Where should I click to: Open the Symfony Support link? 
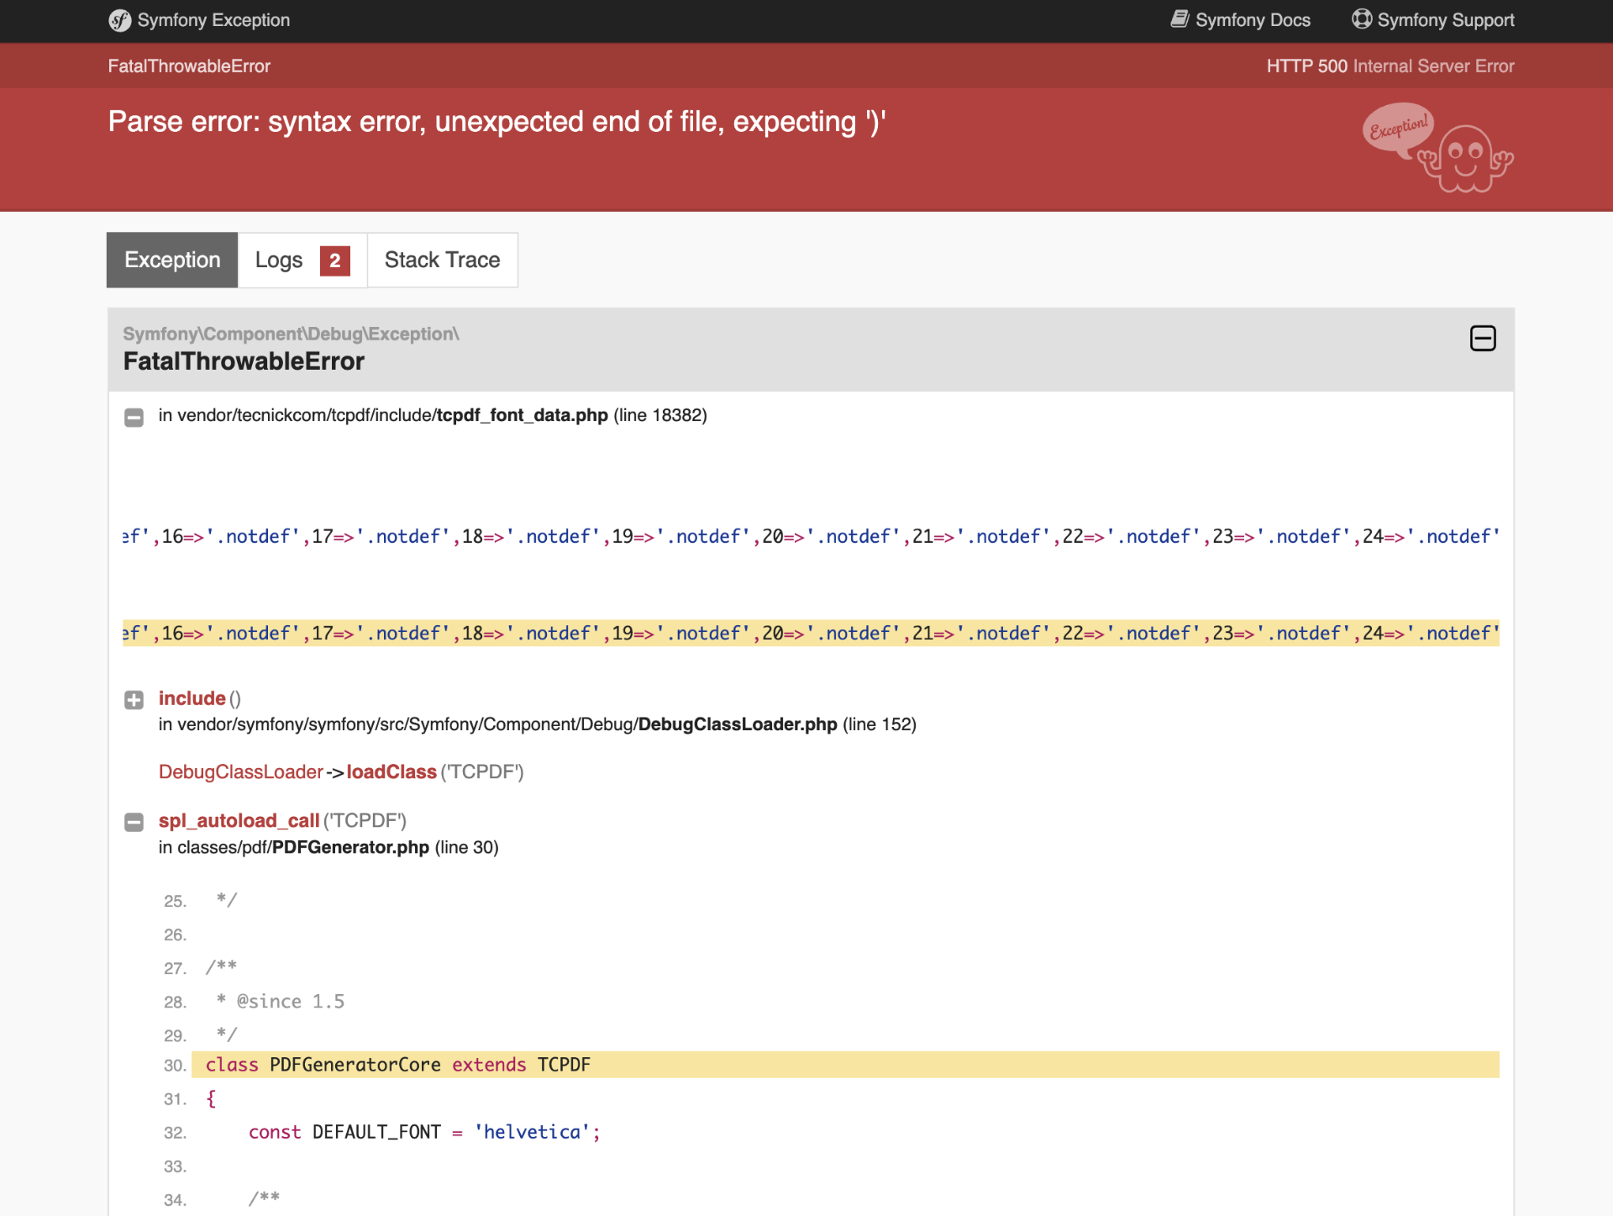(1445, 20)
